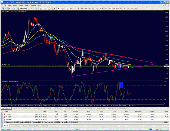The image size is (170, 131).
Task: Click the New Order button
Action: click(22, 8)
